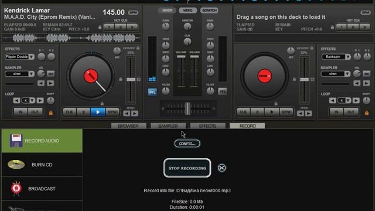This screenshot has width=375, height=211.
Task: Toggle the left deck loop lock icon
Action: (51, 113)
